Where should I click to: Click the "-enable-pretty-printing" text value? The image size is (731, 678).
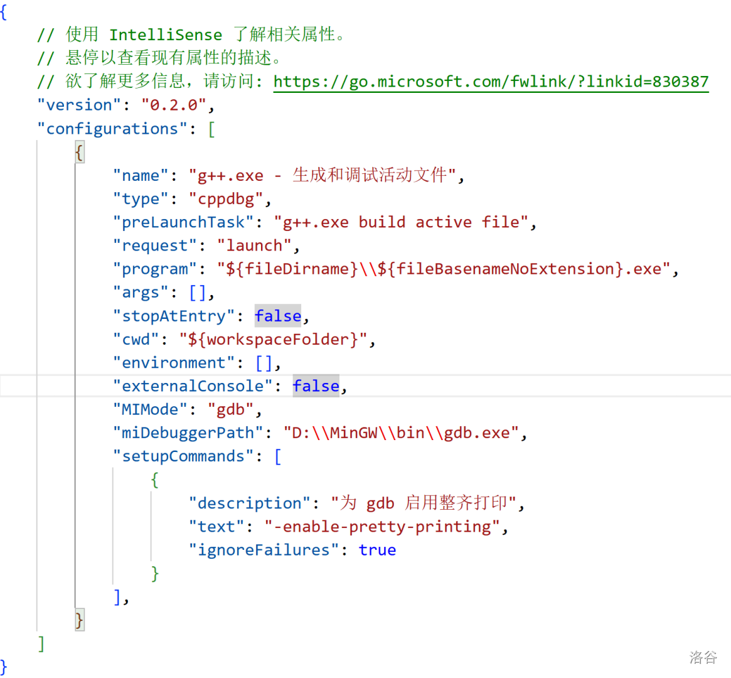click(382, 527)
